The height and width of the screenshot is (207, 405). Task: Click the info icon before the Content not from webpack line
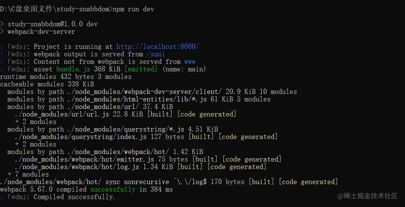click(2, 62)
